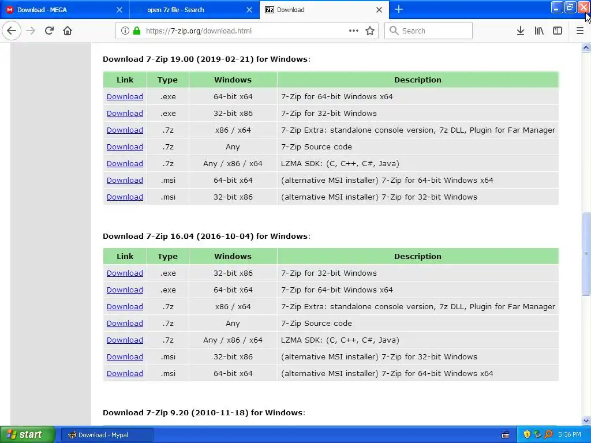Click the browser Back arrow button

pos(12,31)
